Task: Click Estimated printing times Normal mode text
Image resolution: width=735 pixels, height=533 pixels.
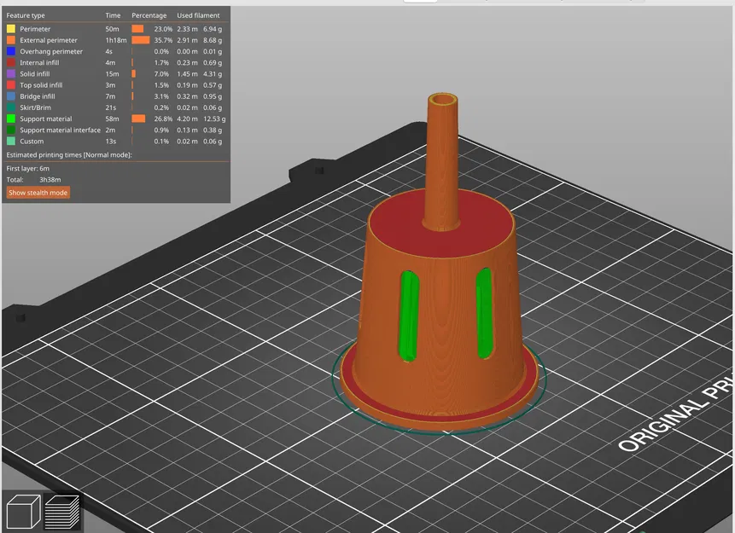Action: [x=69, y=155]
